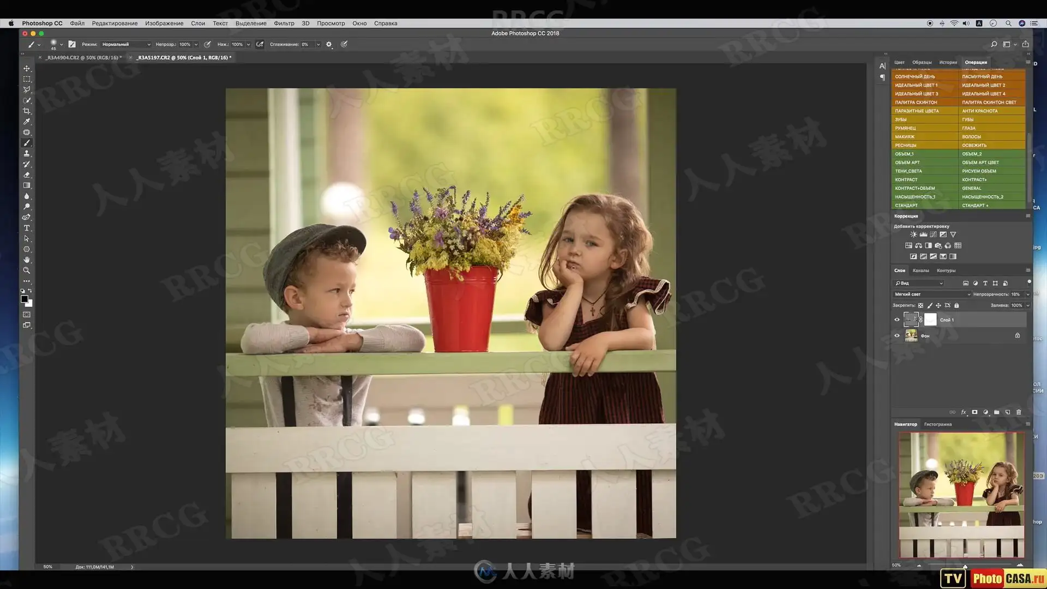Select the Eyedropper tool
Viewport: 1047px width, 589px height.
(x=26, y=122)
